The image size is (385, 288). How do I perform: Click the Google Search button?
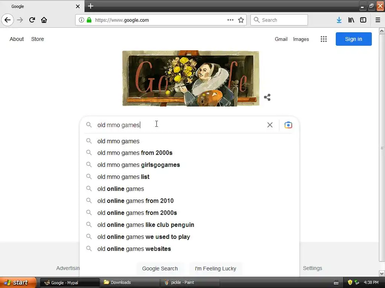(160, 268)
